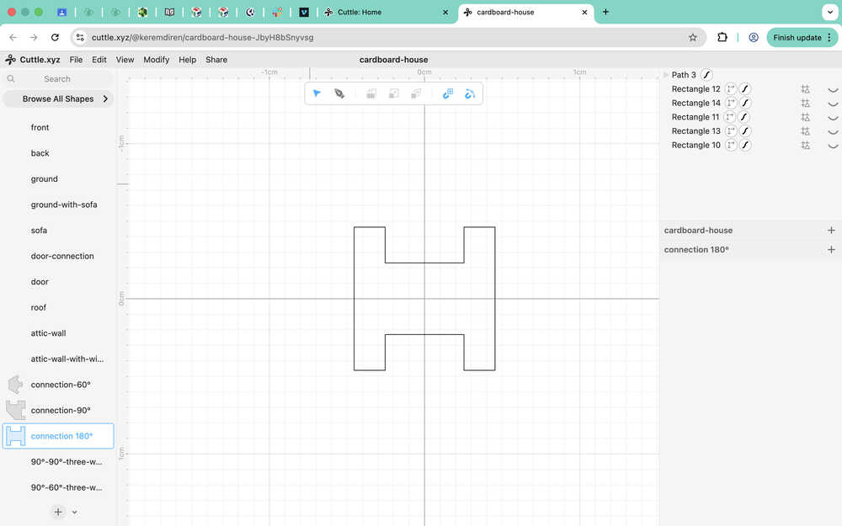Image resolution: width=842 pixels, height=526 pixels.
Task: Toggle visibility eye for Rectangle 10
Action: click(833, 146)
